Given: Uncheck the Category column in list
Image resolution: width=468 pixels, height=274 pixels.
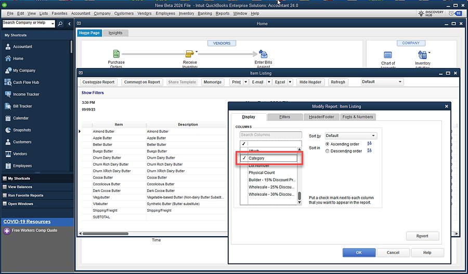Looking at the screenshot, I should coord(244,158).
